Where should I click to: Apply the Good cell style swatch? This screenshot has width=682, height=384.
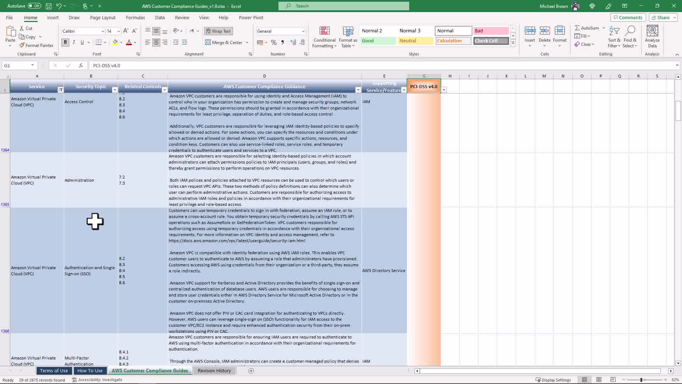378,41
